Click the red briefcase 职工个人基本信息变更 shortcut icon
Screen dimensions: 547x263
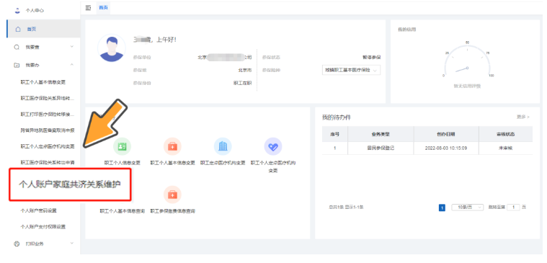point(172,146)
